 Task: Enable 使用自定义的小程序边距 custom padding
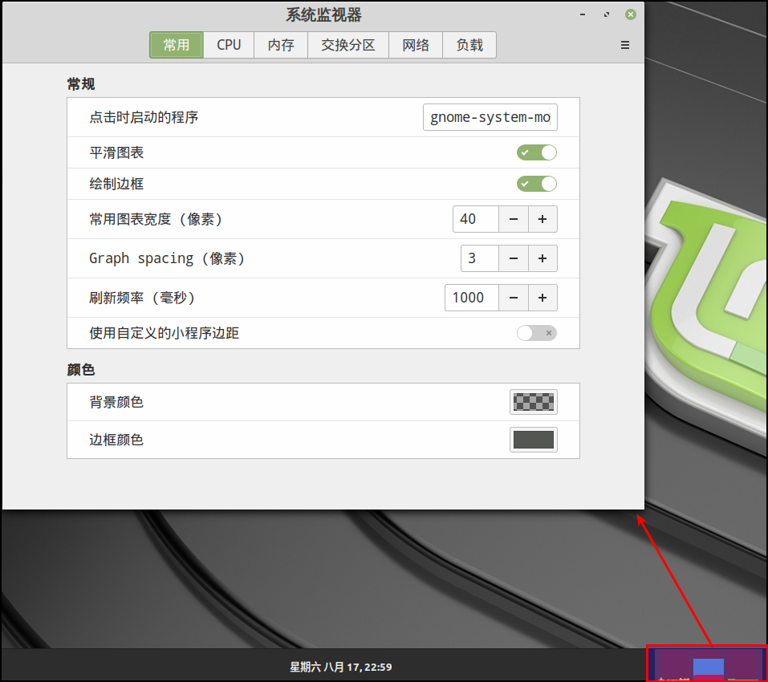(x=536, y=332)
